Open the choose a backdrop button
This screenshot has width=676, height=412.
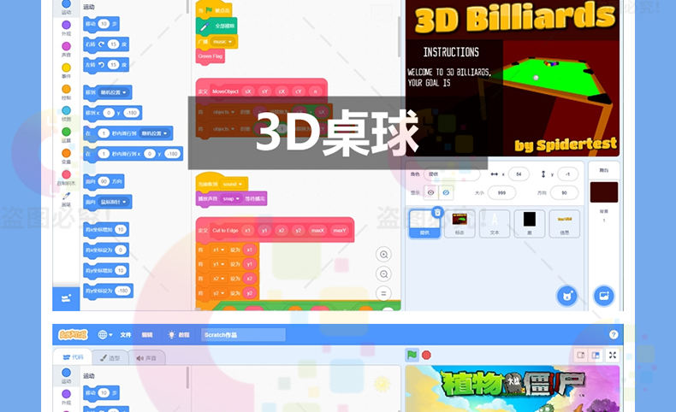tap(603, 296)
